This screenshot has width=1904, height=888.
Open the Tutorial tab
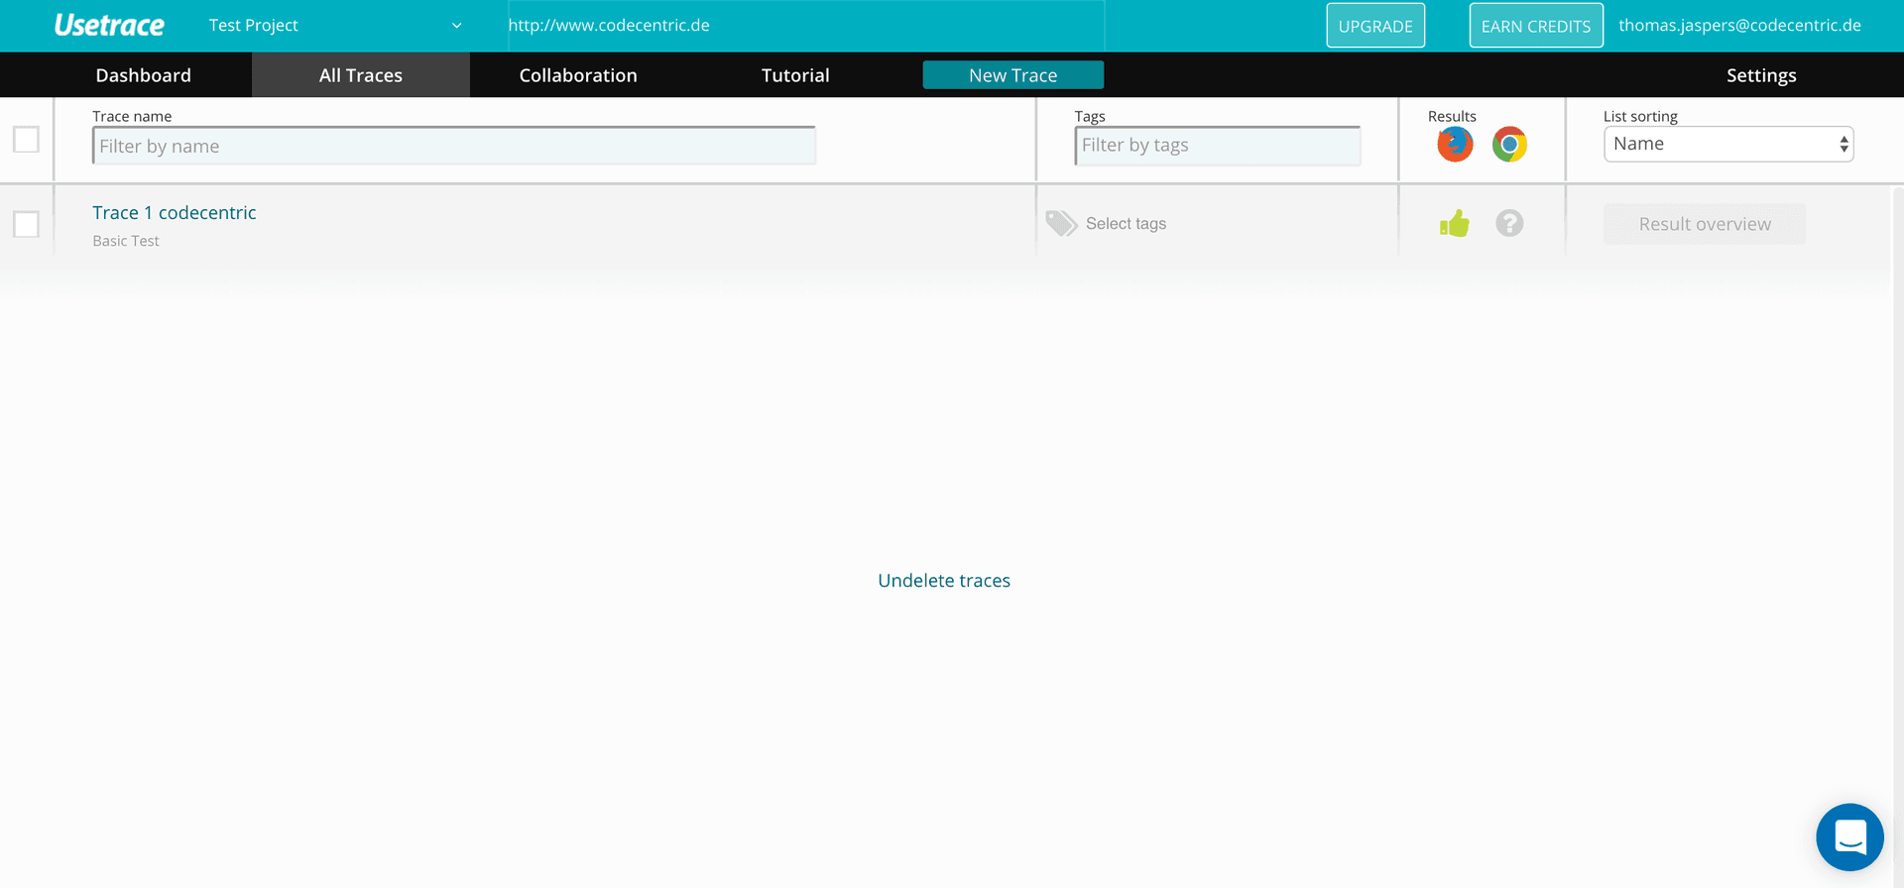point(795,75)
